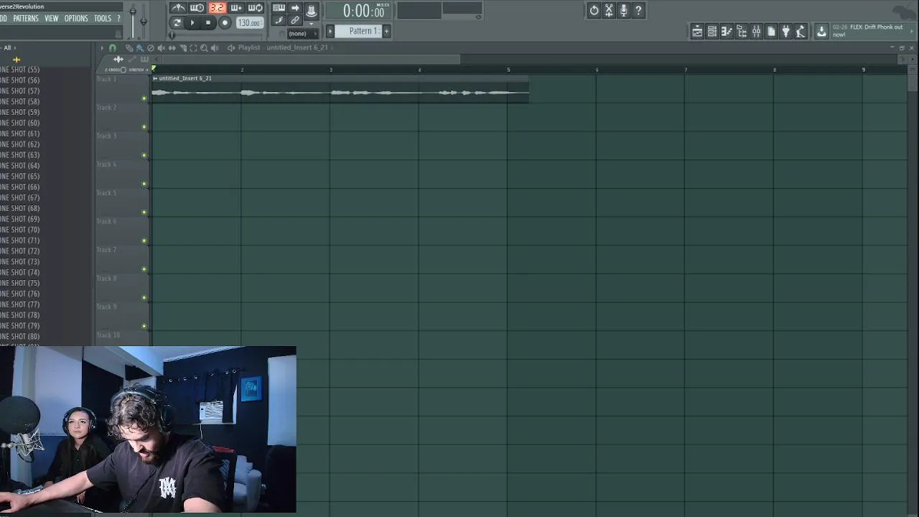Open the ? help menu
Viewport: 919px width, 517px height.
tap(118, 19)
